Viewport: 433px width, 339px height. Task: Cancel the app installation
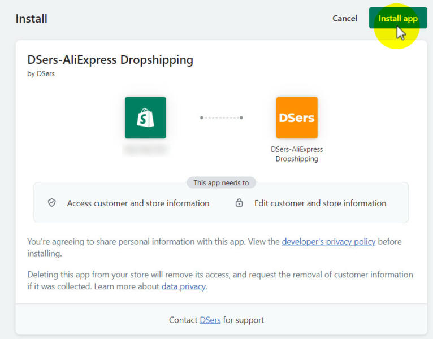pos(345,18)
